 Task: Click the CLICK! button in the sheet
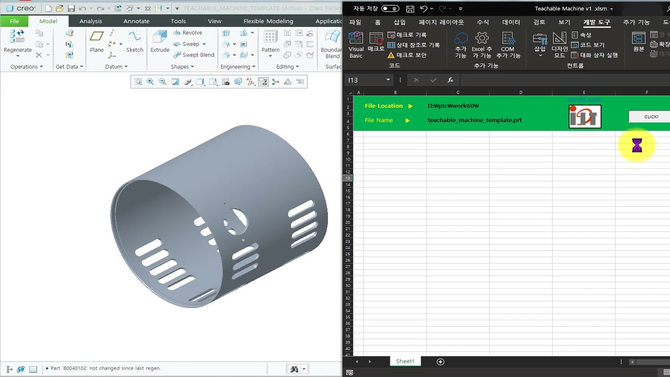[x=651, y=117]
